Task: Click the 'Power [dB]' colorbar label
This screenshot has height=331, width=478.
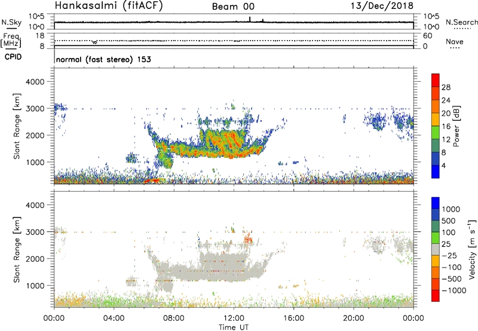Action: click(x=456, y=126)
